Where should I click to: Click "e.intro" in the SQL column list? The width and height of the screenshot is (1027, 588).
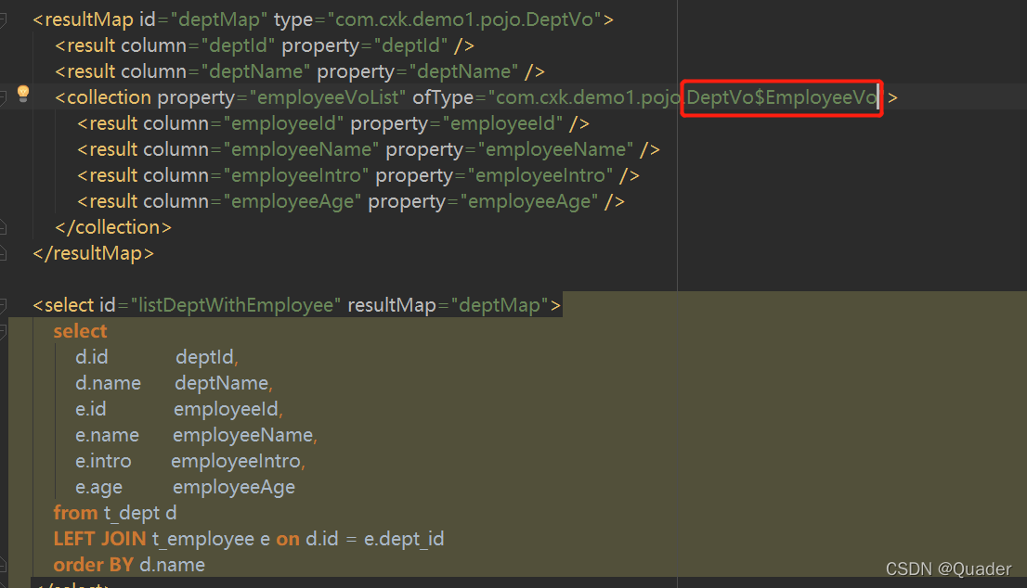click(103, 461)
